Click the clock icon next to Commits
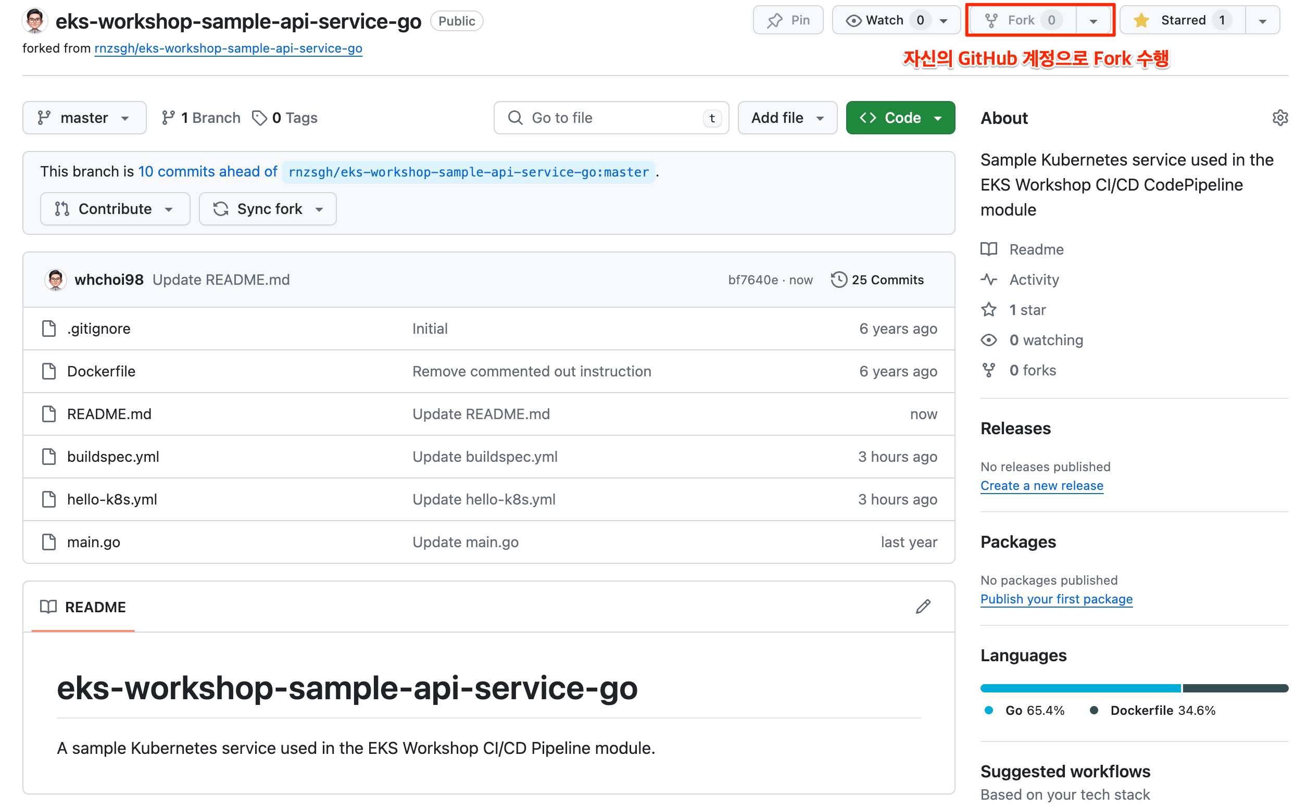1307x807 pixels. pos(838,280)
